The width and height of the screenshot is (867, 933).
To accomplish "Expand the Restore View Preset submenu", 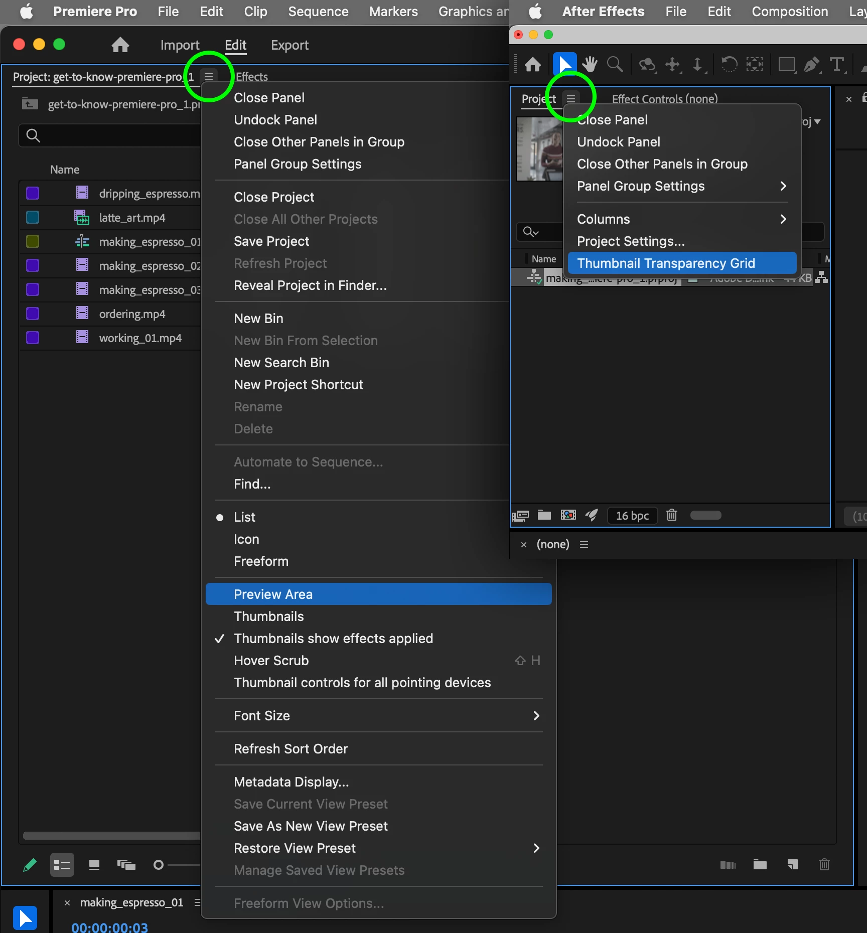I will pyautogui.click(x=379, y=848).
